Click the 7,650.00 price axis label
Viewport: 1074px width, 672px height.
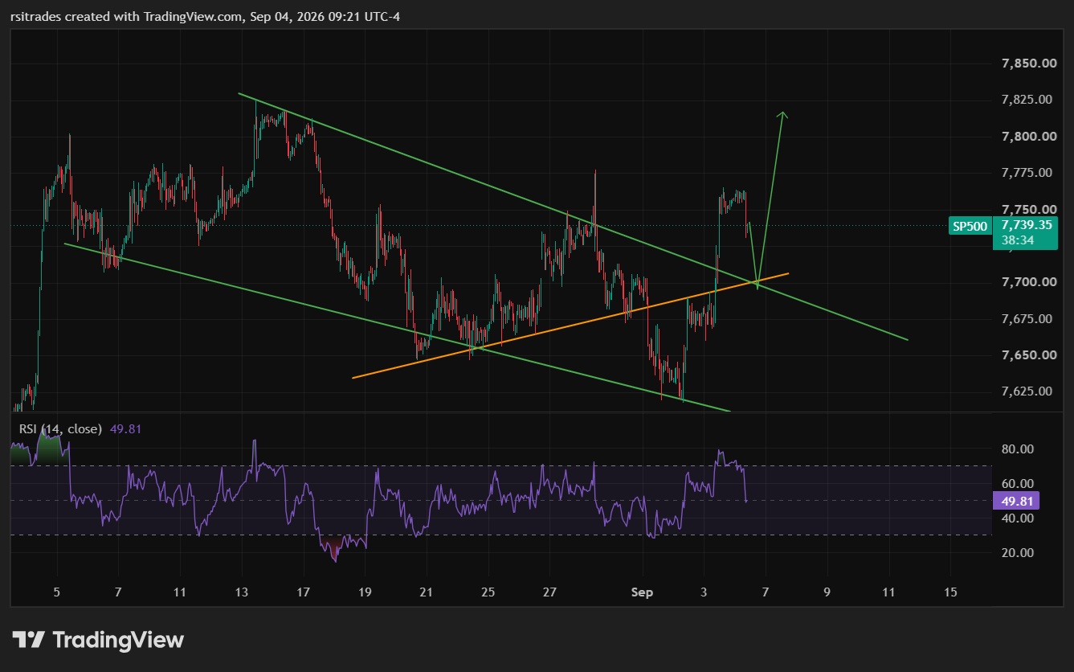click(x=1028, y=355)
